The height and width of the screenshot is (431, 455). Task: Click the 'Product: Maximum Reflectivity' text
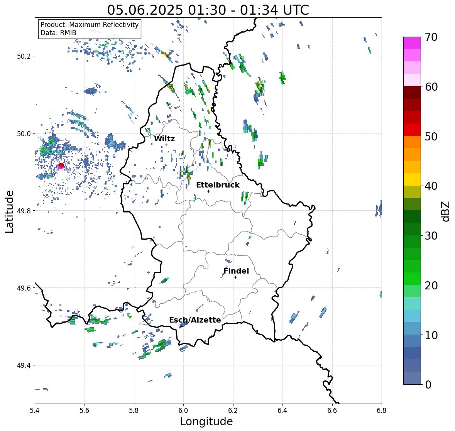point(90,25)
